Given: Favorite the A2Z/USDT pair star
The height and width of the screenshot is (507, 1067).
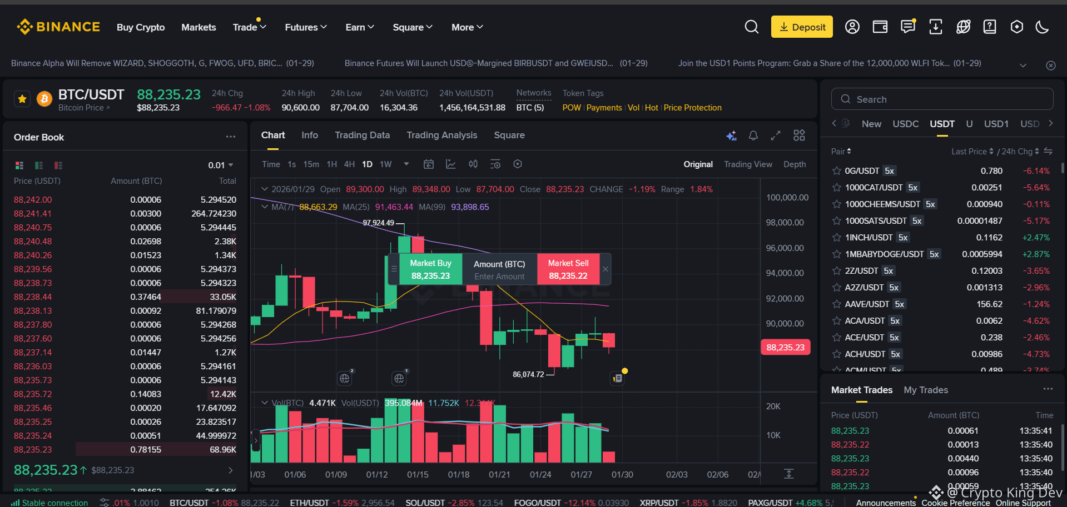Looking at the screenshot, I should 836,288.
